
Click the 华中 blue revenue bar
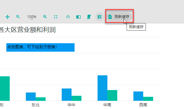point(66,95)
